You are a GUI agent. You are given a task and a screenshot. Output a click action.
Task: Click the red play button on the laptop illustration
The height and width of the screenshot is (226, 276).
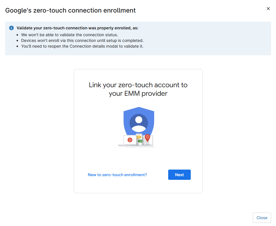tap(130, 140)
